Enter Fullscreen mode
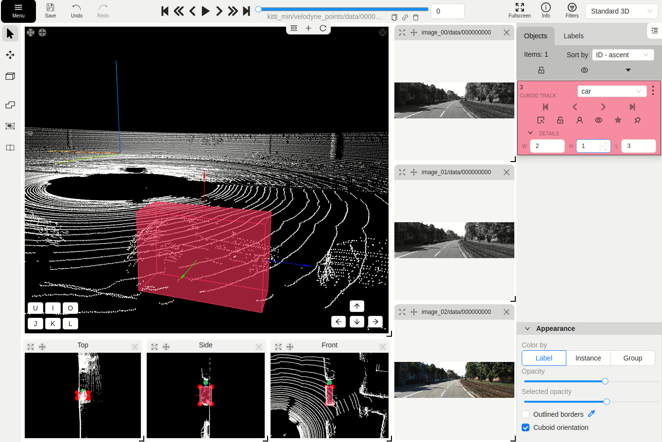Viewport: 662px width, 442px height. (x=519, y=11)
